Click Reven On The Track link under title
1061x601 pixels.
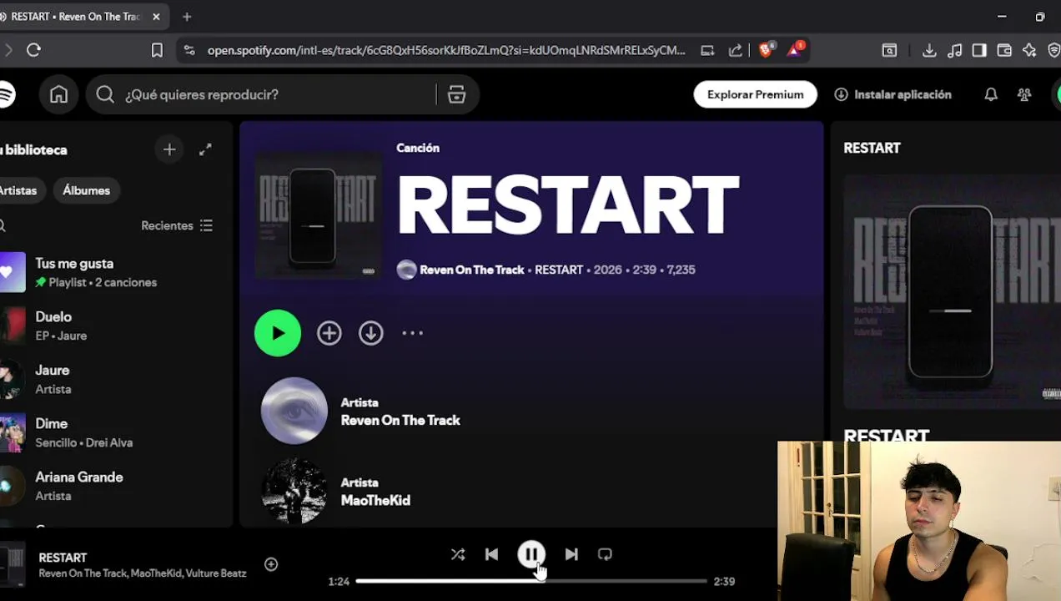pos(472,270)
